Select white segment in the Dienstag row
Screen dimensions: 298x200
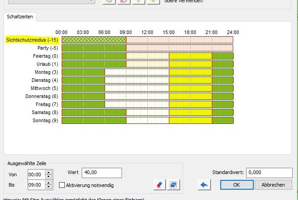click(x=137, y=80)
